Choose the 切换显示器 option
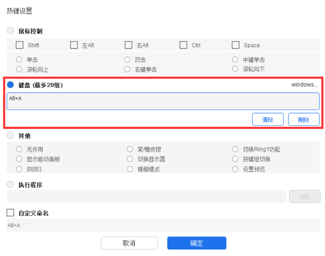Screen dimensions: 325x256 130,159
